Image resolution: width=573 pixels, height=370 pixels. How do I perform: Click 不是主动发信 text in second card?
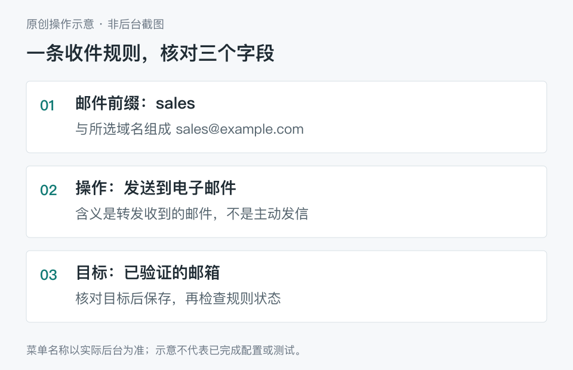(267, 214)
